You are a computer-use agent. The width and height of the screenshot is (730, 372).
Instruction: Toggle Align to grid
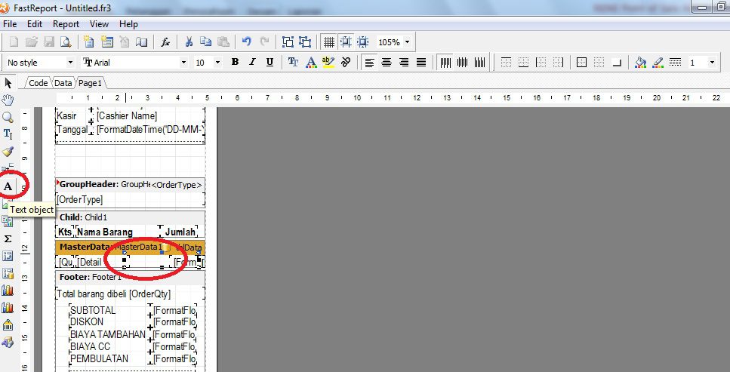(x=346, y=42)
